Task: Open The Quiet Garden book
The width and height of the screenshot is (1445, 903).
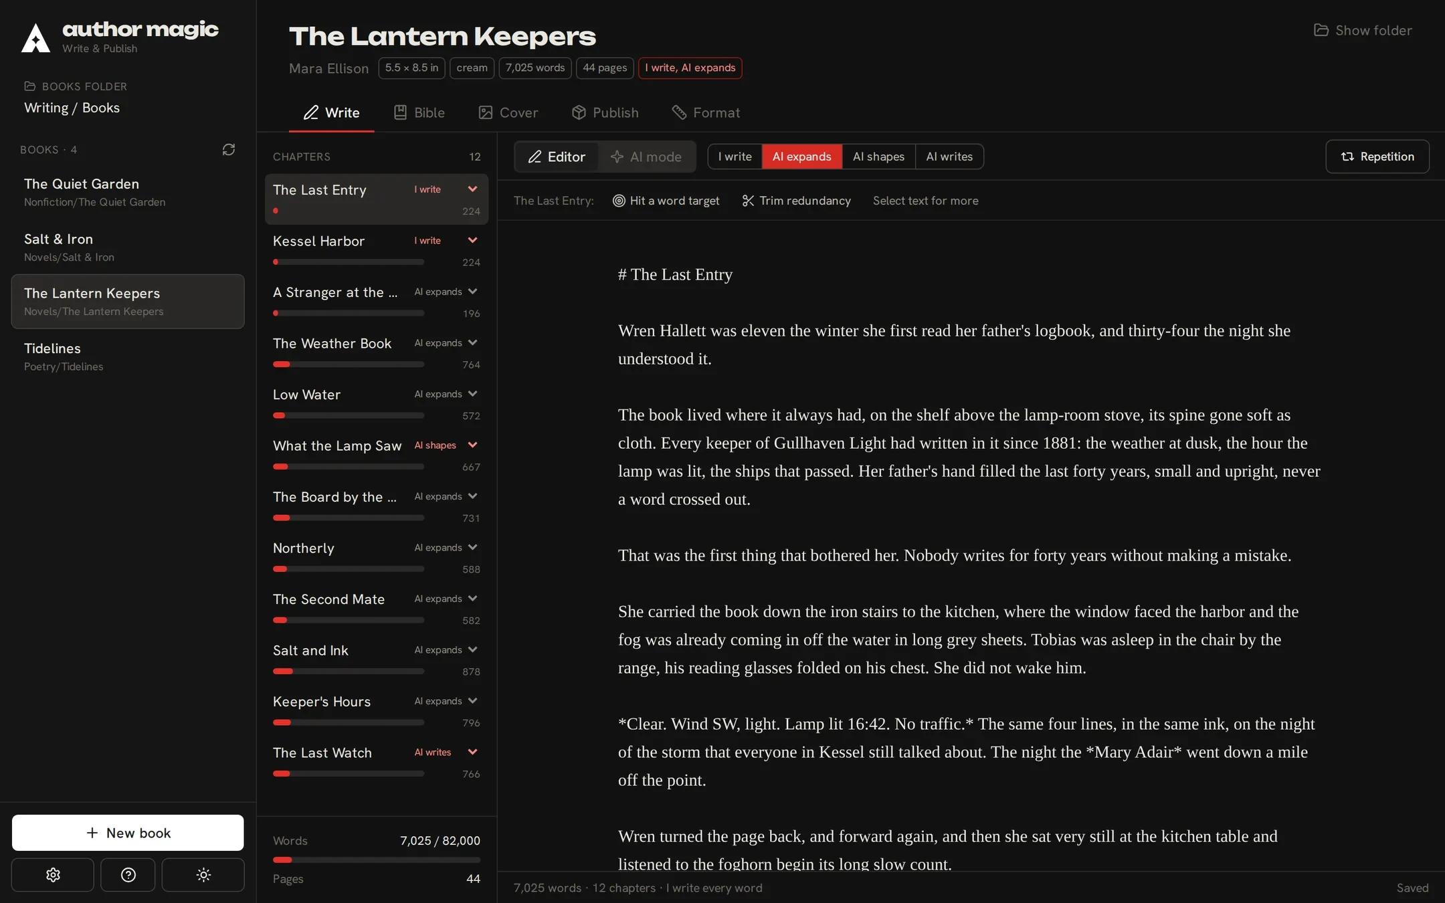Action: (x=128, y=192)
